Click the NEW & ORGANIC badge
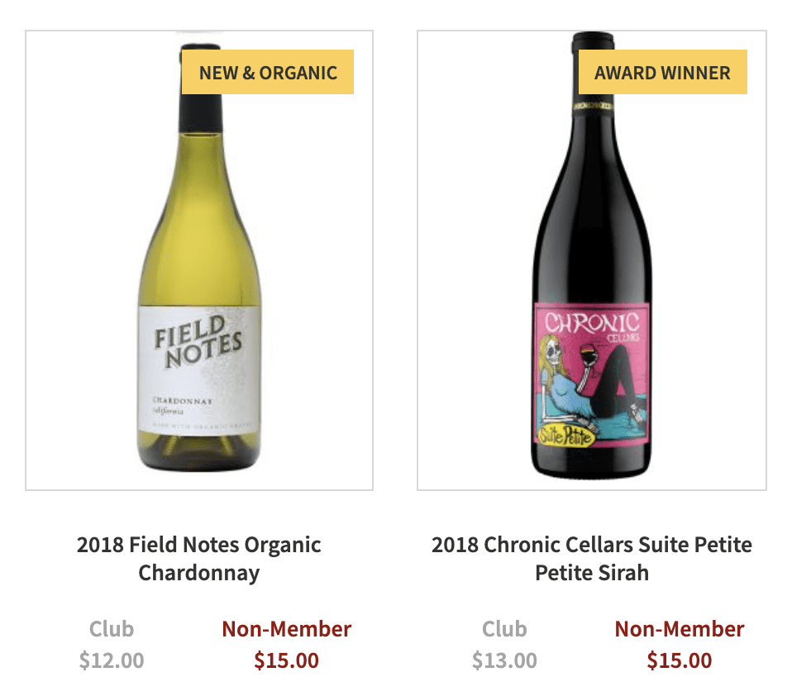The image size is (792, 696). coord(267,72)
